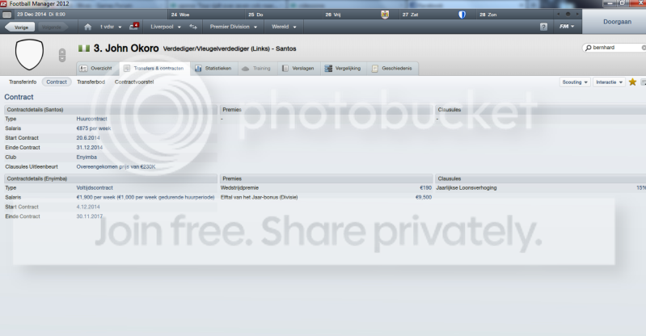646x336 pixels.
Task: Click the €875 per week salary value
Action: point(94,128)
